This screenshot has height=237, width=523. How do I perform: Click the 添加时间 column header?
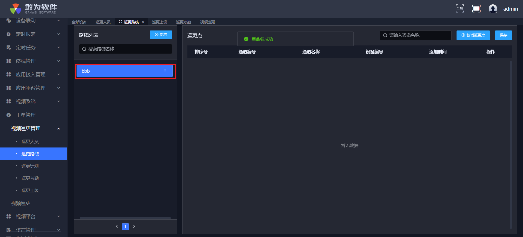(x=438, y=52)
